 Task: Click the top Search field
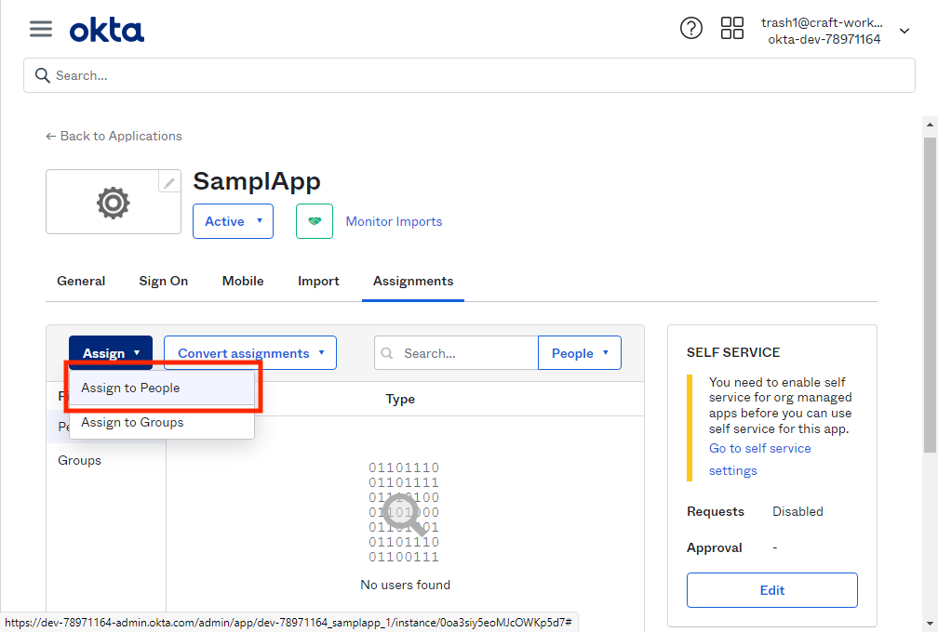click(469, 75)
